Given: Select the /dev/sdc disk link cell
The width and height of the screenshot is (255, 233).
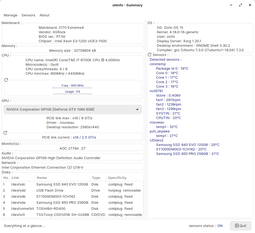Looking at the screenshot, I should pos(18,184).
